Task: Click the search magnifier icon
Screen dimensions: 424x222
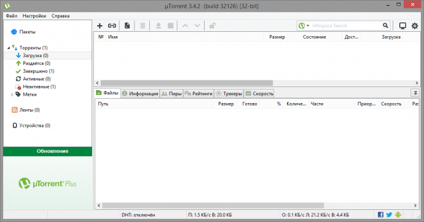Action: [x=385, y=26]
